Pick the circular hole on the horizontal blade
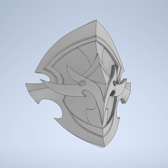Screen dimensions: 168x168 pyautogui.click(x=83, y=83)
